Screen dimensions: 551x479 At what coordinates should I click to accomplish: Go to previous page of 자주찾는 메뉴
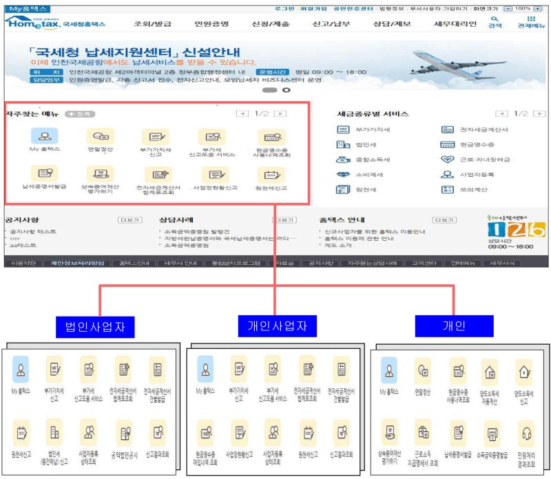click(242, 114)
